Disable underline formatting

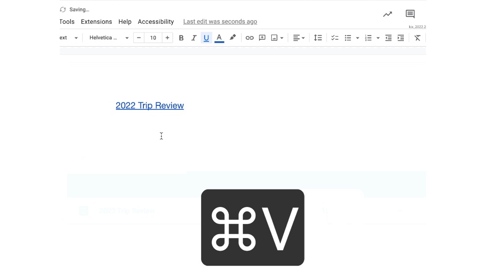(x=206, y=38)
